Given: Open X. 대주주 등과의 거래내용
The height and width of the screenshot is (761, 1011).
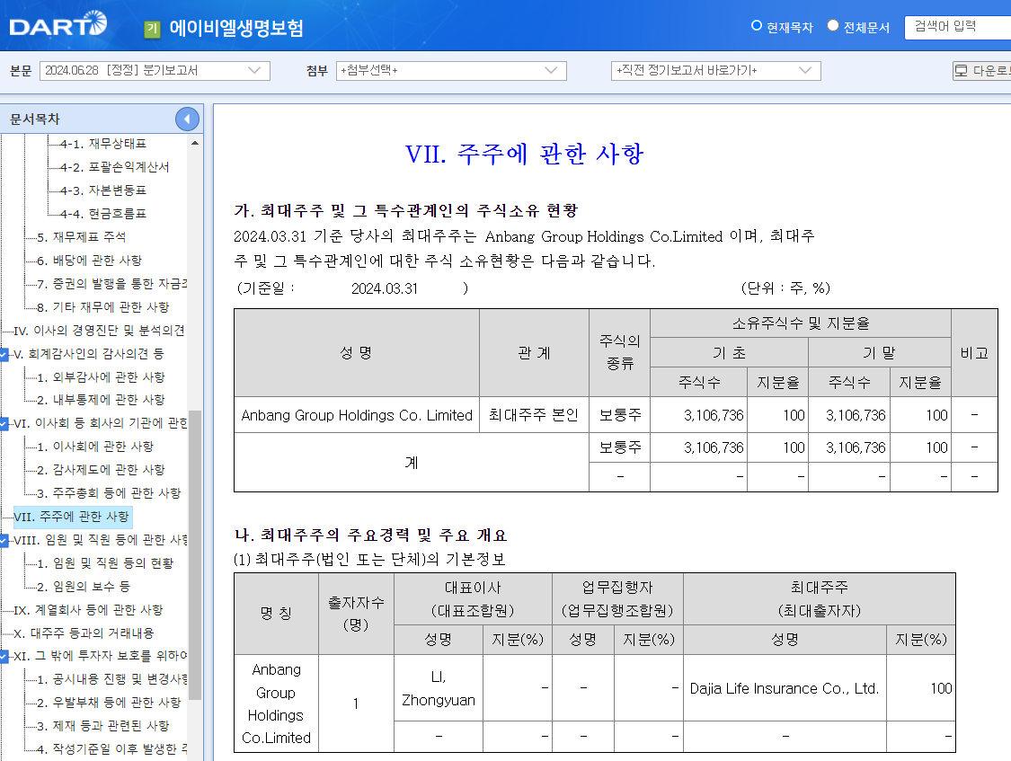Looking at the screenshot, I should coord(84,633).
